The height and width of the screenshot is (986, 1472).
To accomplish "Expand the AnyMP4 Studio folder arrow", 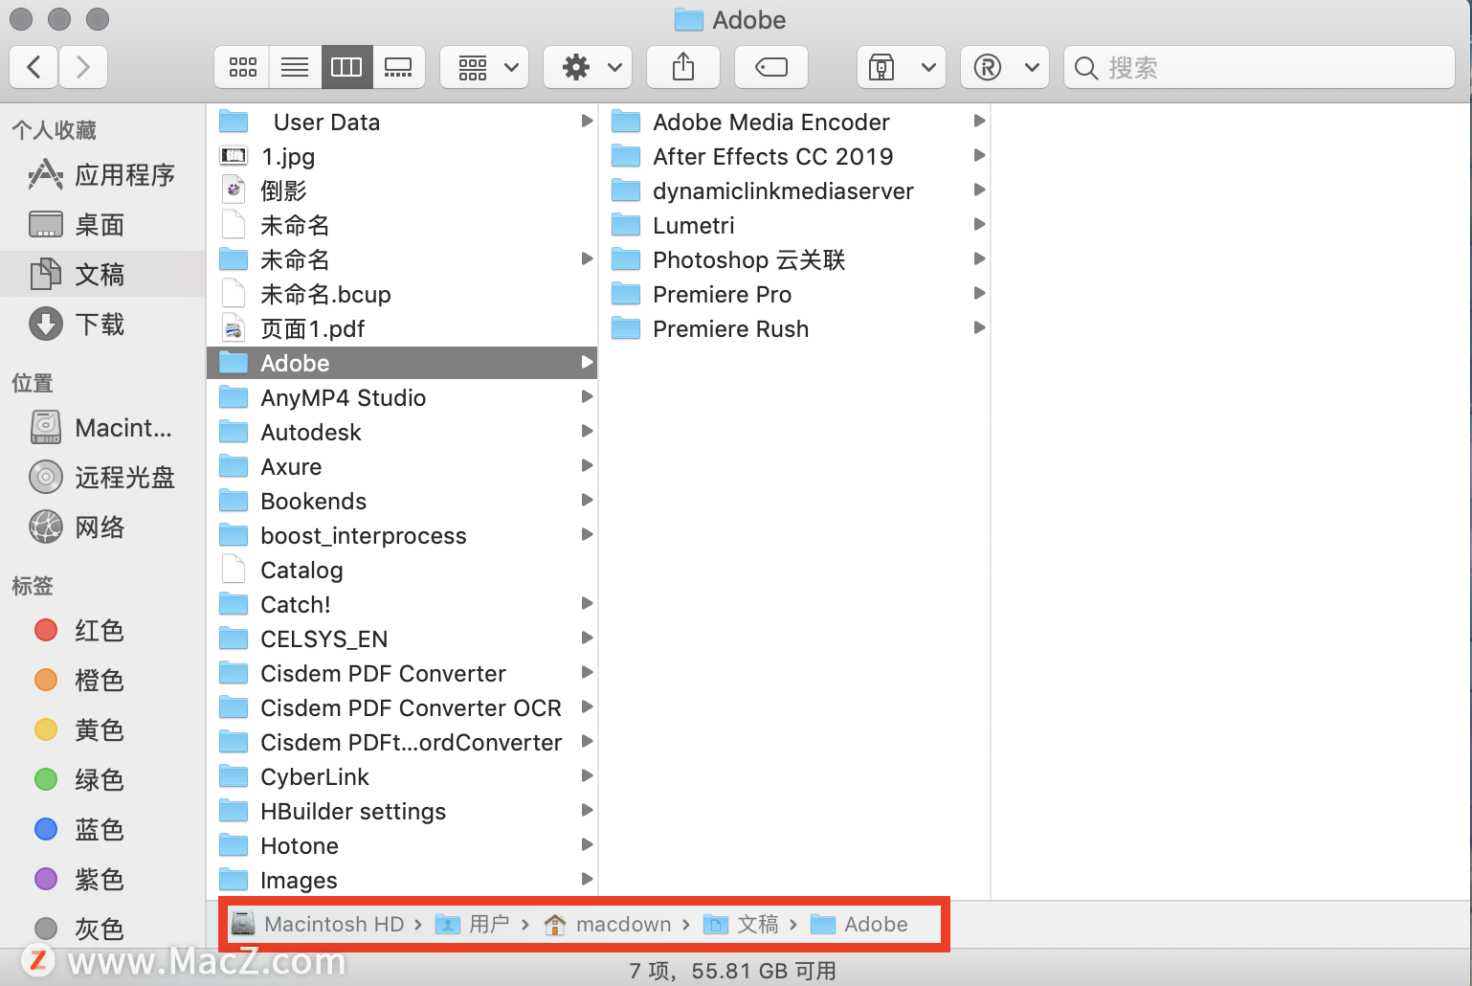I will [587, 396].
